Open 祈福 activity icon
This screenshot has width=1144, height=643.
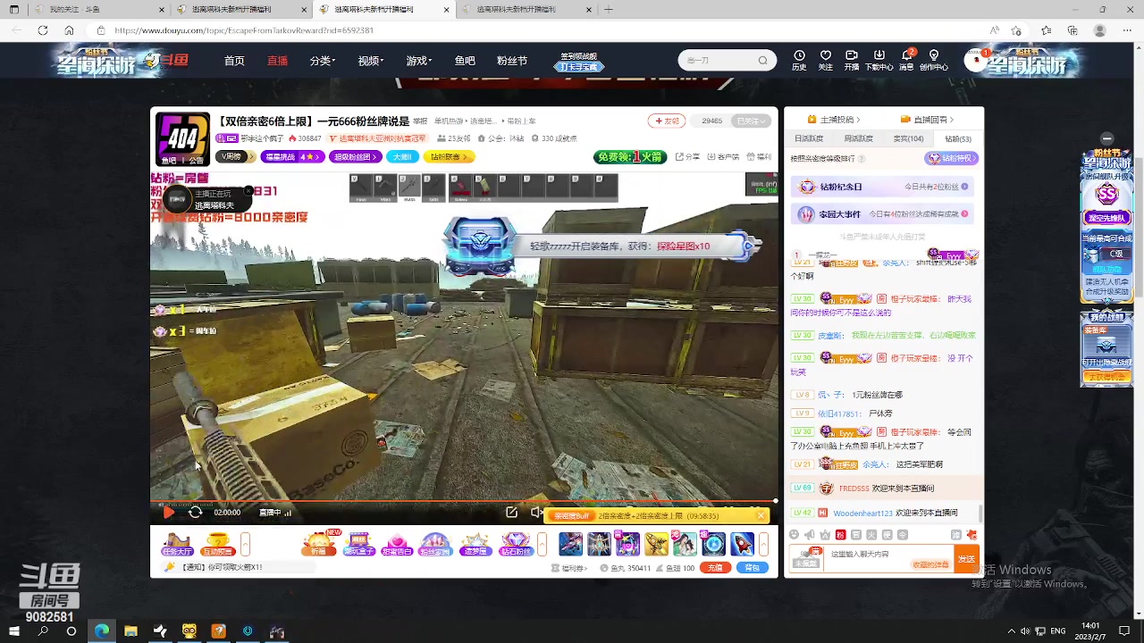point(319,545)
